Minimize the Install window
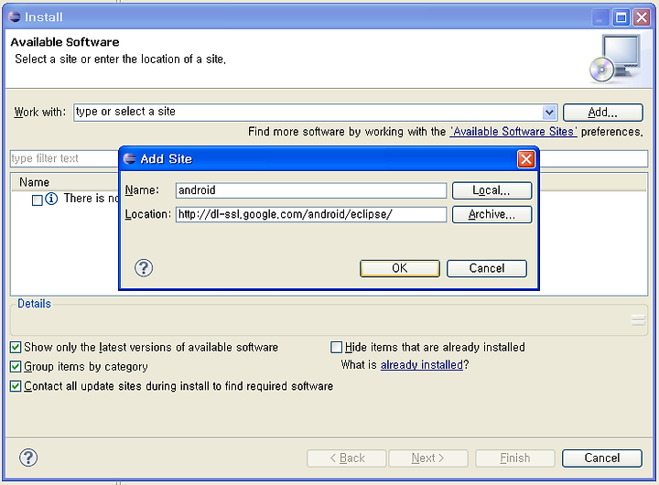 pos(600,17)
